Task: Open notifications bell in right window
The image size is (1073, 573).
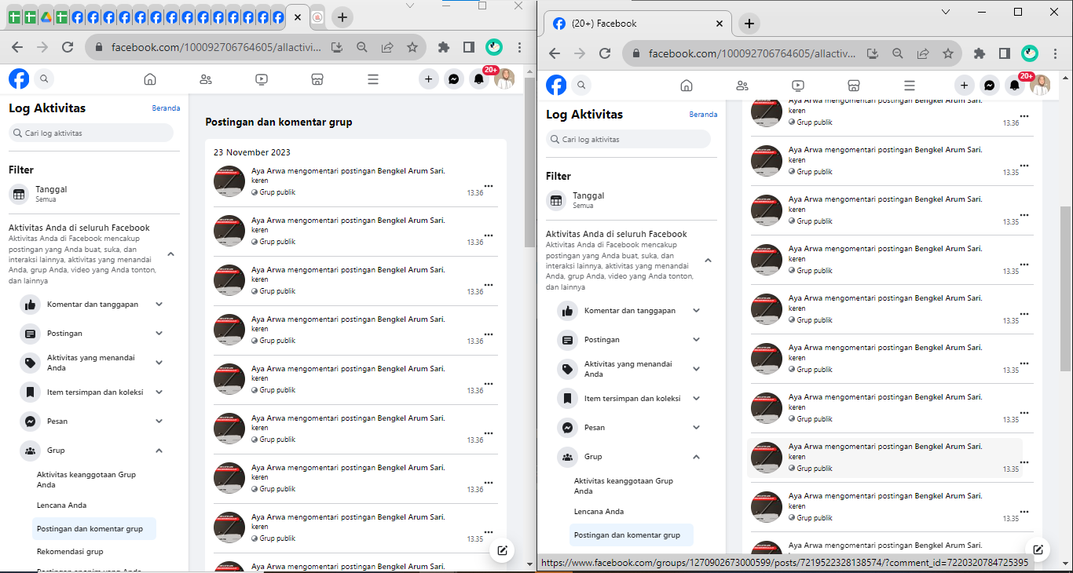Action: point(1015,85)
